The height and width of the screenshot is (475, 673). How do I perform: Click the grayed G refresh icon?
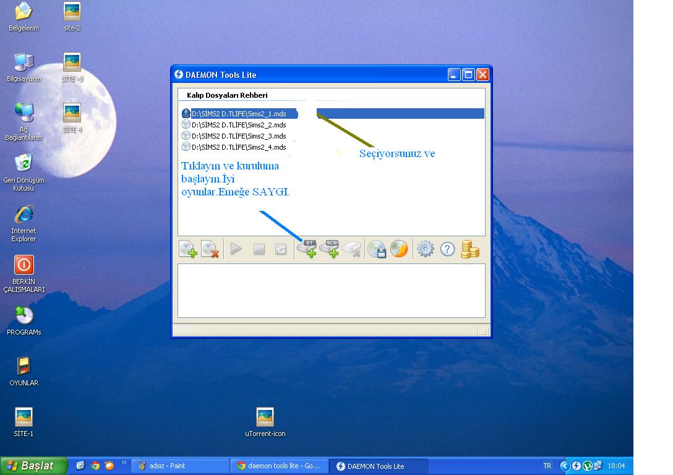click(x=281, y=249)
